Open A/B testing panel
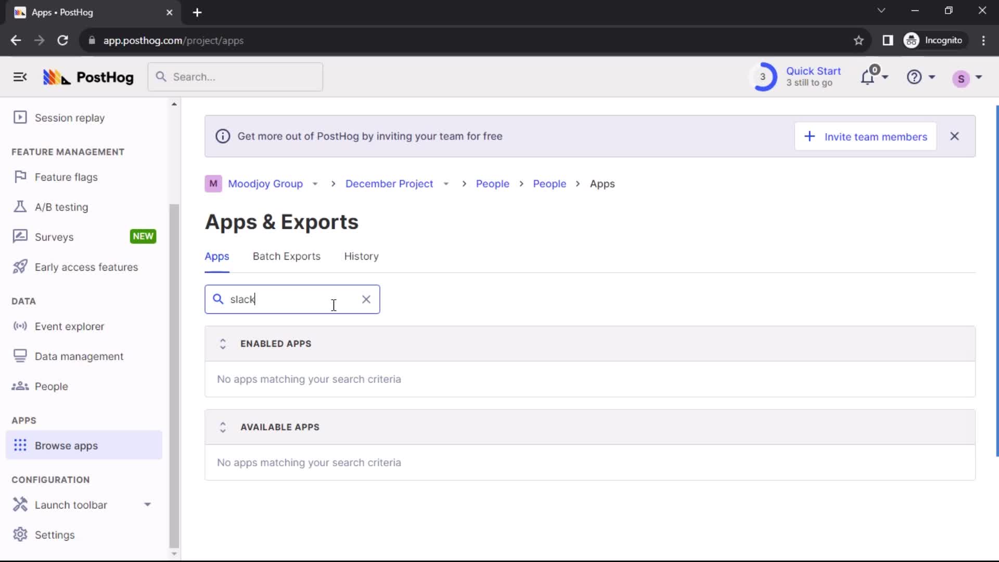 point(61,207)
